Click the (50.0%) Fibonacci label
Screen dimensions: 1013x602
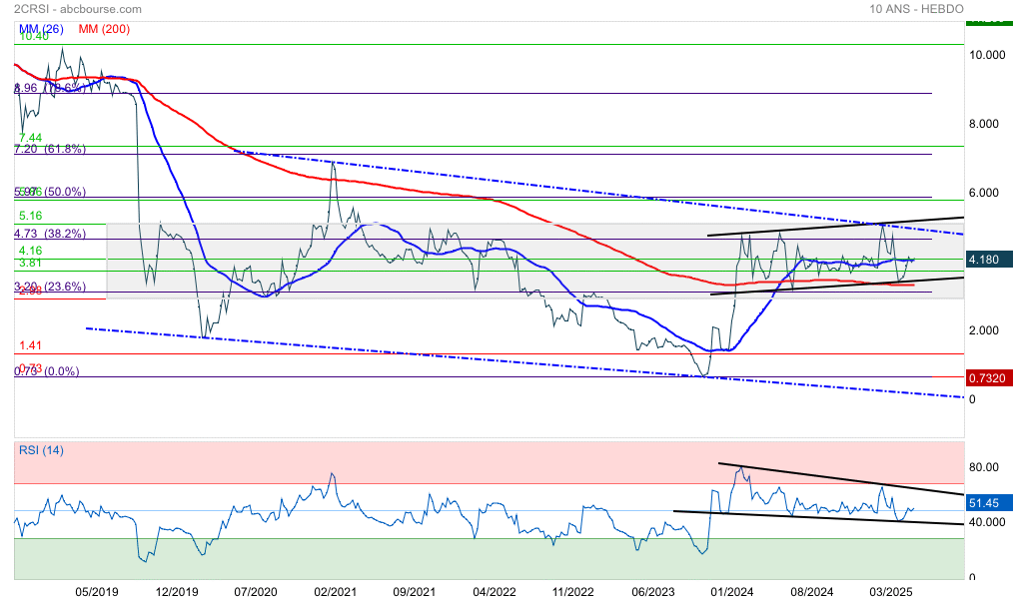click(65, 192)
